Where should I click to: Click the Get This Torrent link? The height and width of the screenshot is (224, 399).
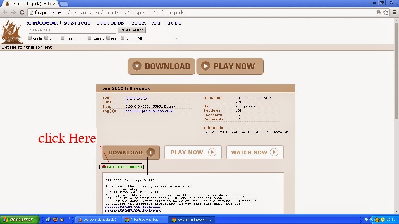tap(125, 167)
